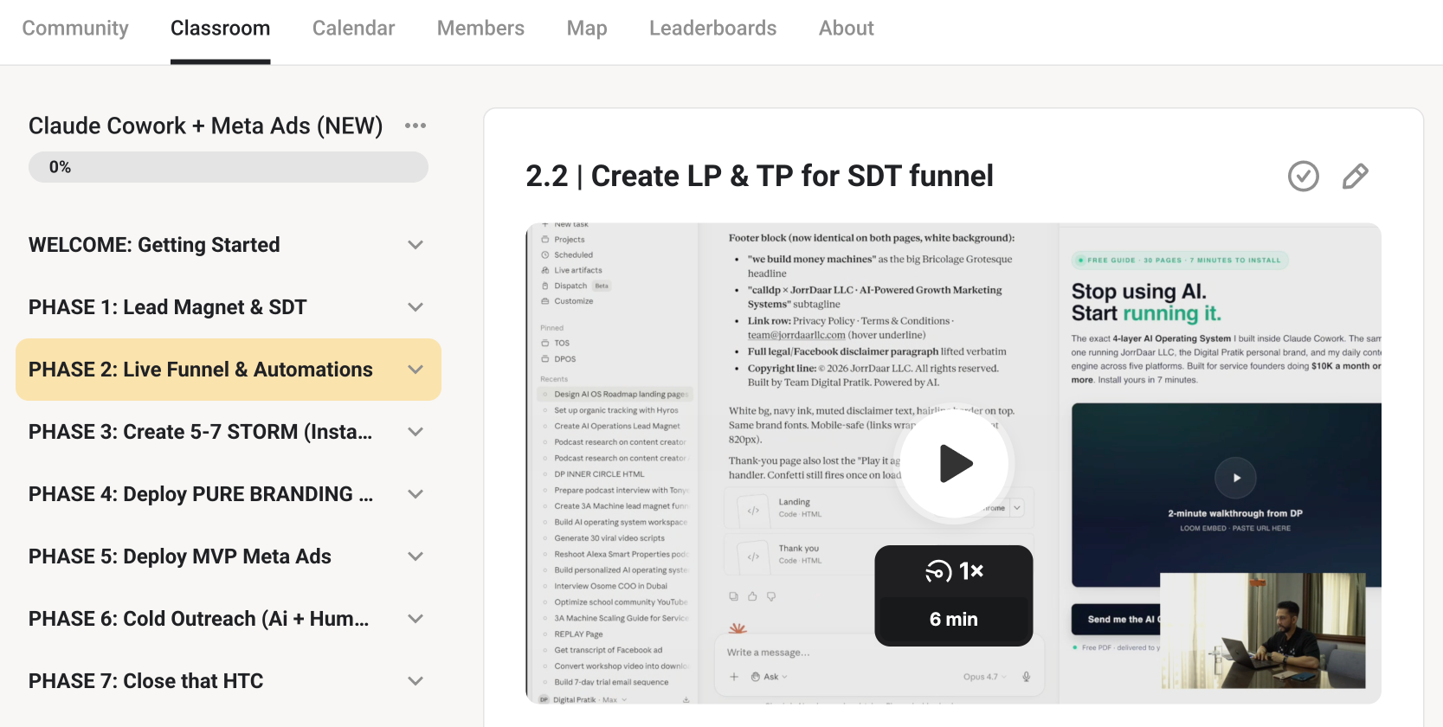Click thumbs down icon under response
The height and width of the screenshot is (727, 1443).
771,596
